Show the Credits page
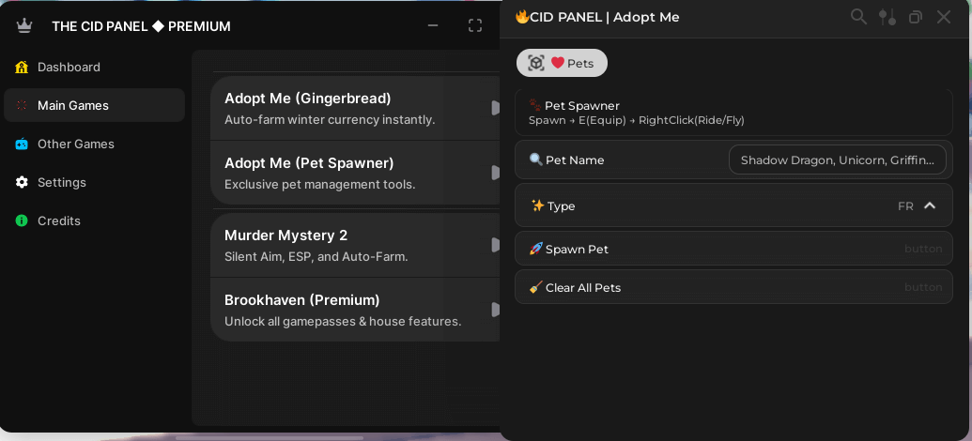The width and height of the screenshot is (972, 441). click(94, 220)
